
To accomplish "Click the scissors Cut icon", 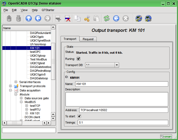I will click(x=87, y=18).
